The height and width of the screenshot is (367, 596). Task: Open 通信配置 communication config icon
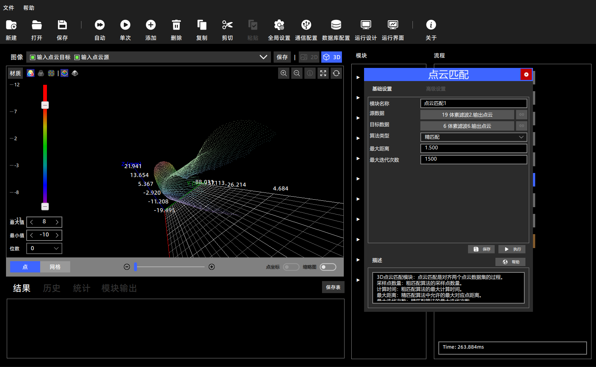[x=306, y=25]
